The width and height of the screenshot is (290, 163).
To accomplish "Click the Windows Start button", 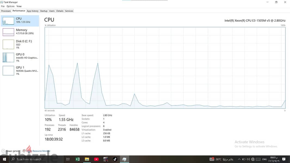I will 4,159.
